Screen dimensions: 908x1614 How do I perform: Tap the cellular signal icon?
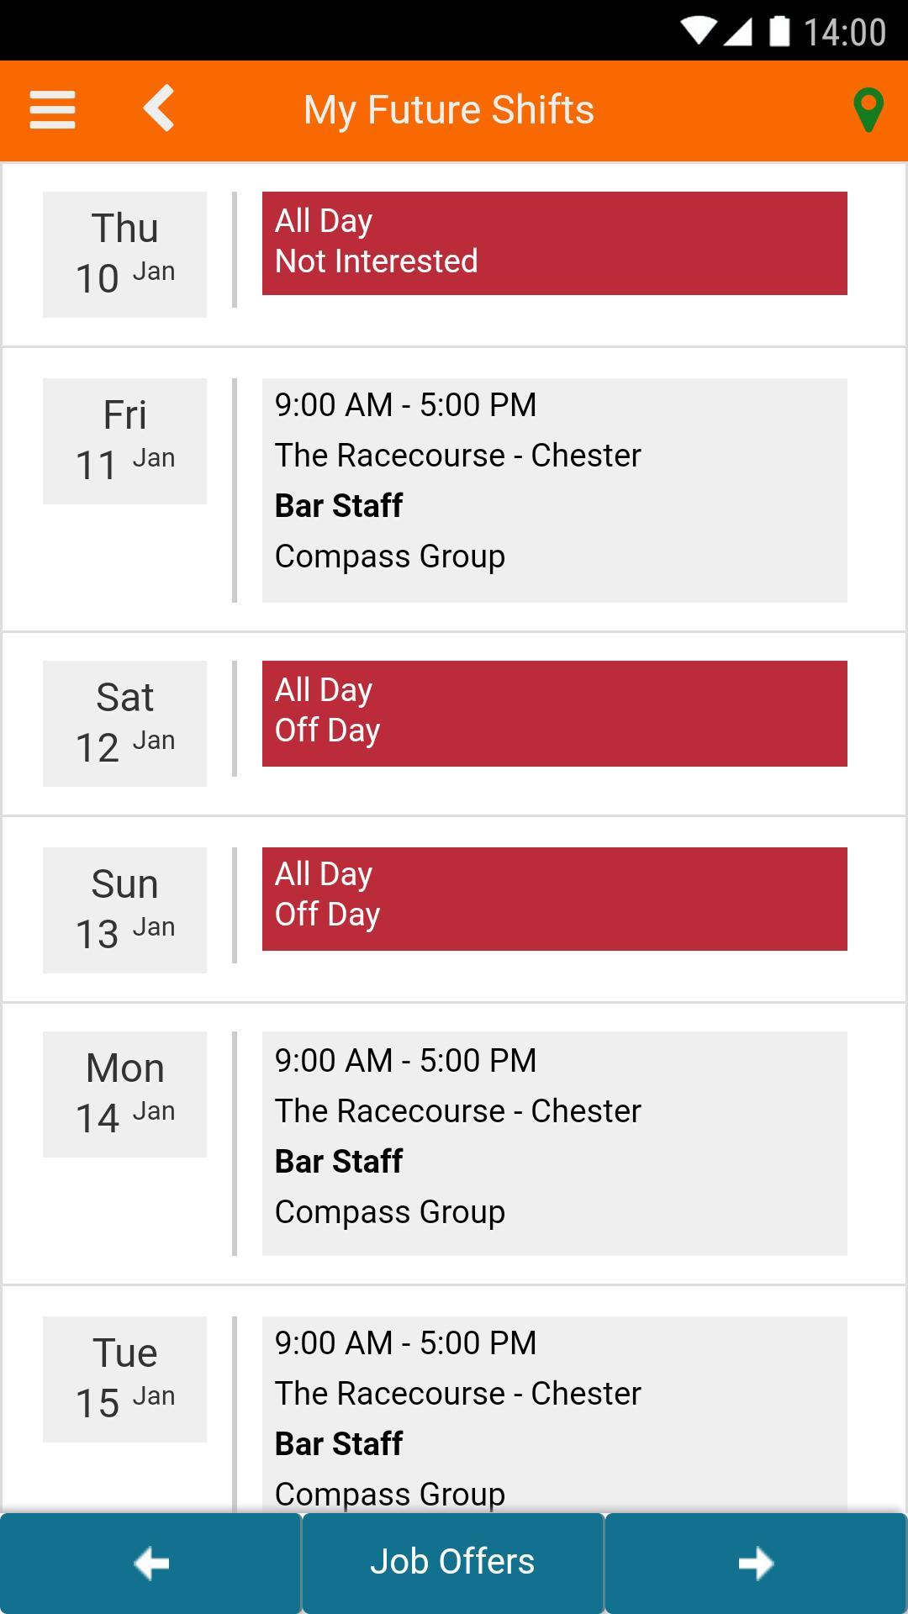[737, 32]
